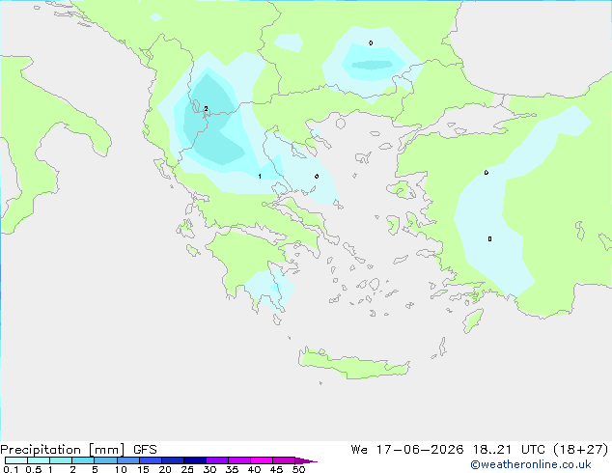Screen dimensions: 612x473
Task: Click the "20" label under the legend scale
Action: pos(165,469)
